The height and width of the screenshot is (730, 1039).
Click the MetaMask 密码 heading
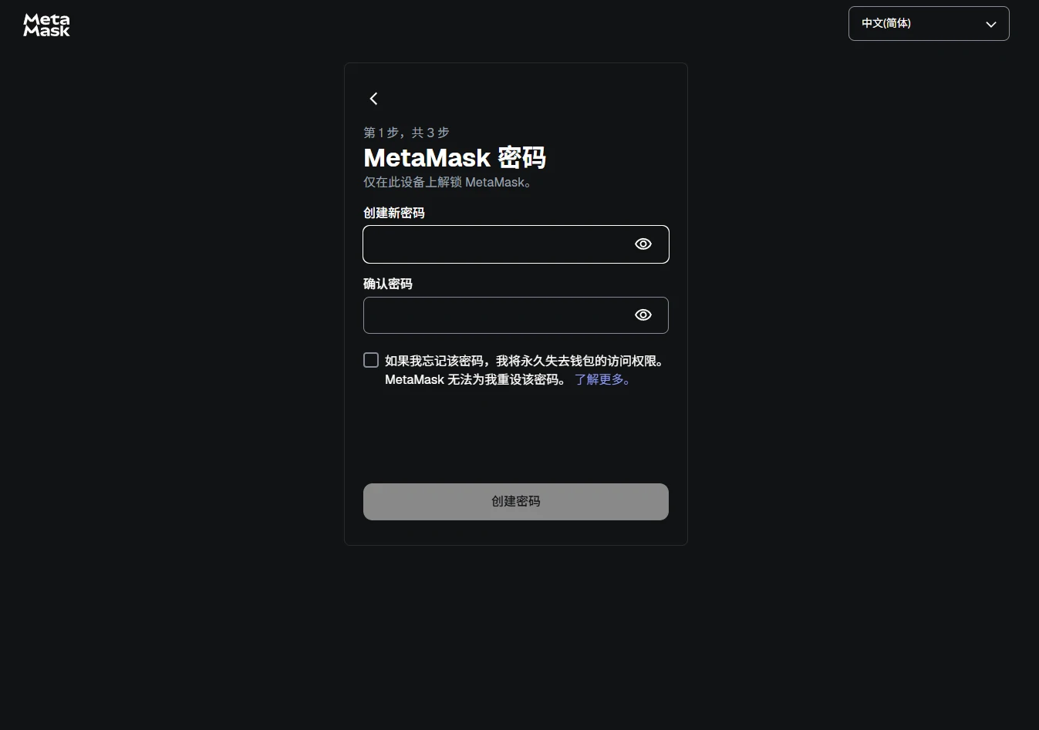point(455,158)
